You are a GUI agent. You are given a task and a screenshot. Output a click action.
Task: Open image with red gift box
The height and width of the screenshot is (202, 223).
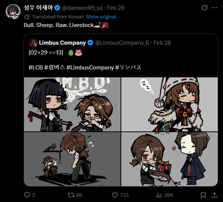(169, 159)
